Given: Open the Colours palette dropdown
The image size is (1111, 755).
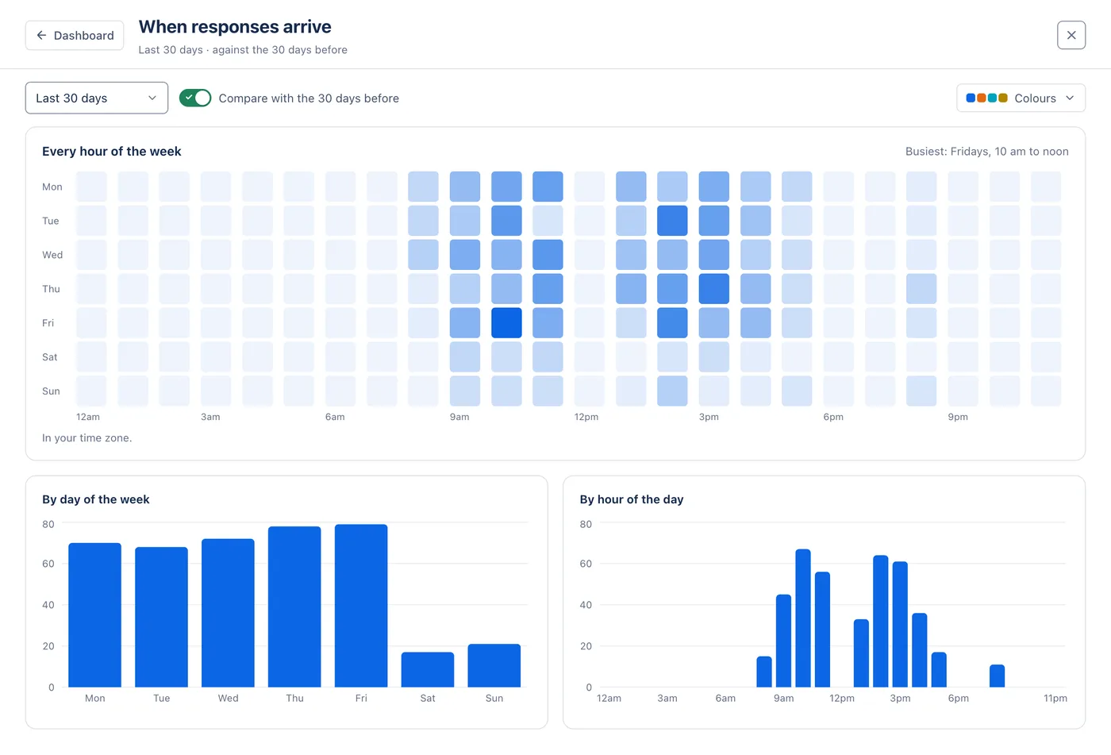Looking at the screenshot, I should tap(1021, 98).
